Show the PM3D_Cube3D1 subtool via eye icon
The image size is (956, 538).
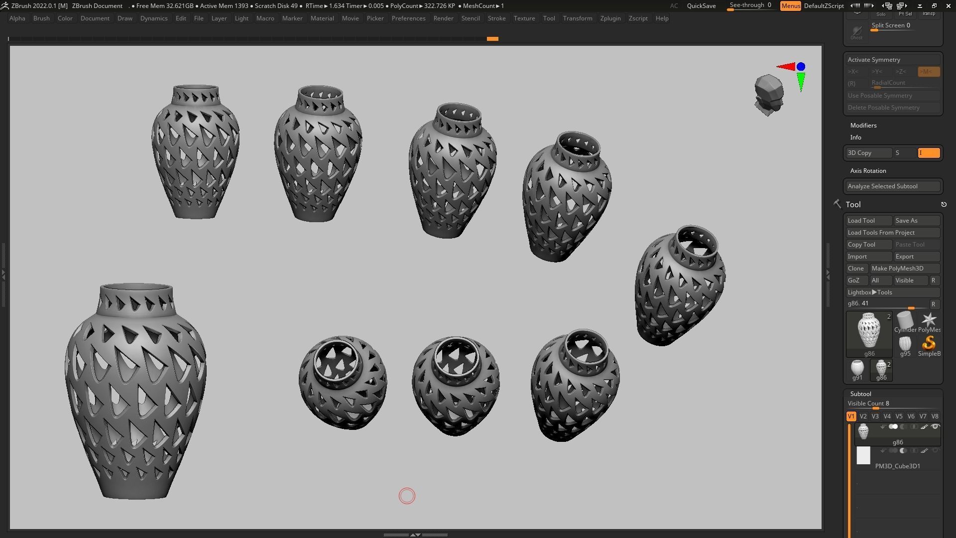tap(935, 451)
